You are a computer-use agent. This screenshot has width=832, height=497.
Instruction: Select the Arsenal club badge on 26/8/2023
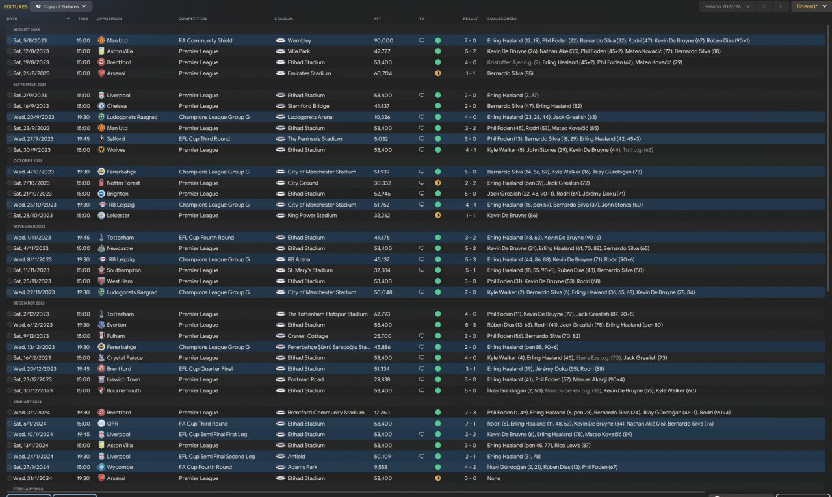(x=101, y=73)
